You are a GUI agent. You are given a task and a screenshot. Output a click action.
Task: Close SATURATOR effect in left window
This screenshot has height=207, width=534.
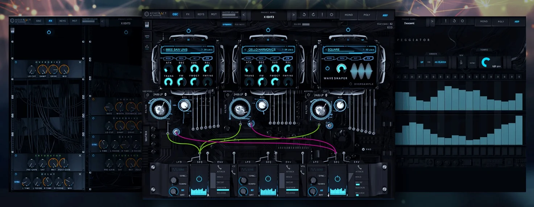click(x=80, y=156)
